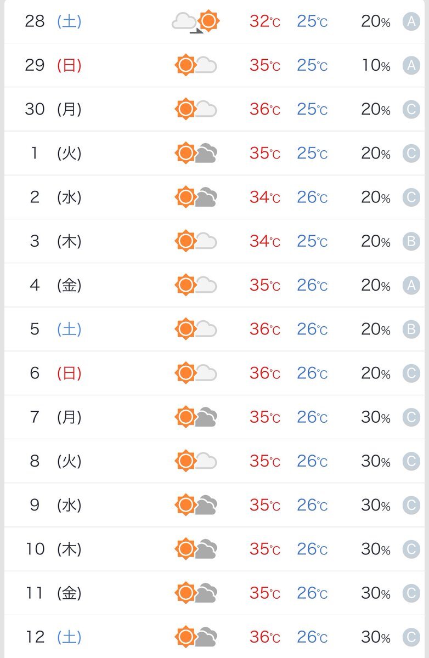The width and height of the screenshot is (429, 658).
Task: Click the reliability badge B on the 5 (土) row
Action: [x=411, y=329]
